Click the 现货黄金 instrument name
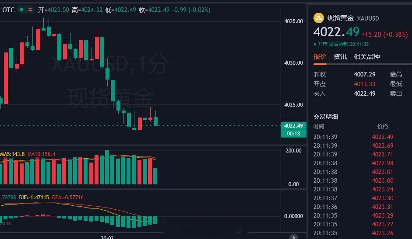Image resolution: width=412 pixels, height=239 pixels. click(x=341, y=18)
